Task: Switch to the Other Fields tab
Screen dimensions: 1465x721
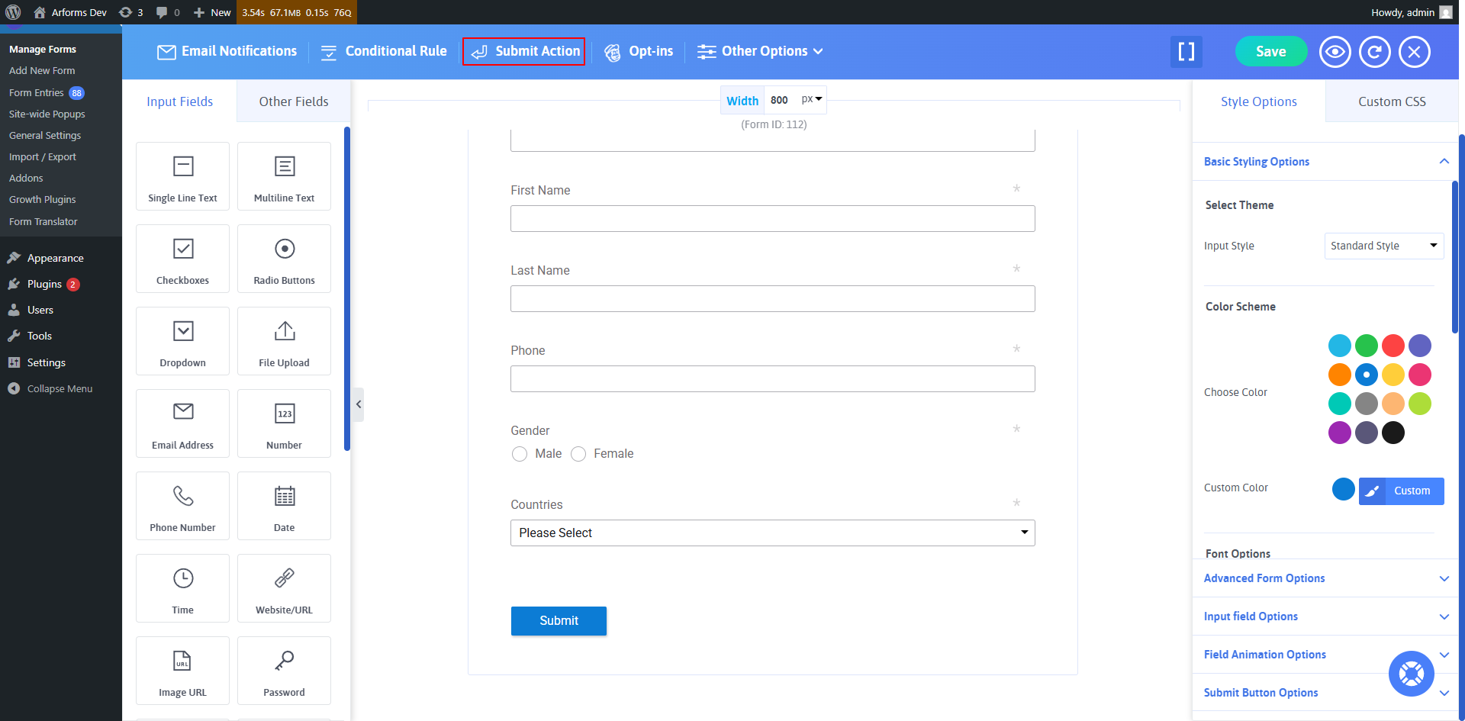Action: [294, 101]
